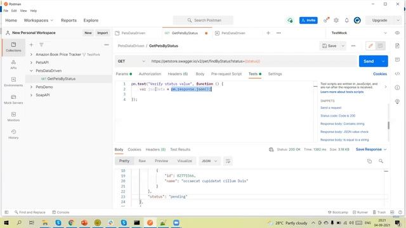
Task: Create a new collection with plus icon
Action: click(31, 45)
